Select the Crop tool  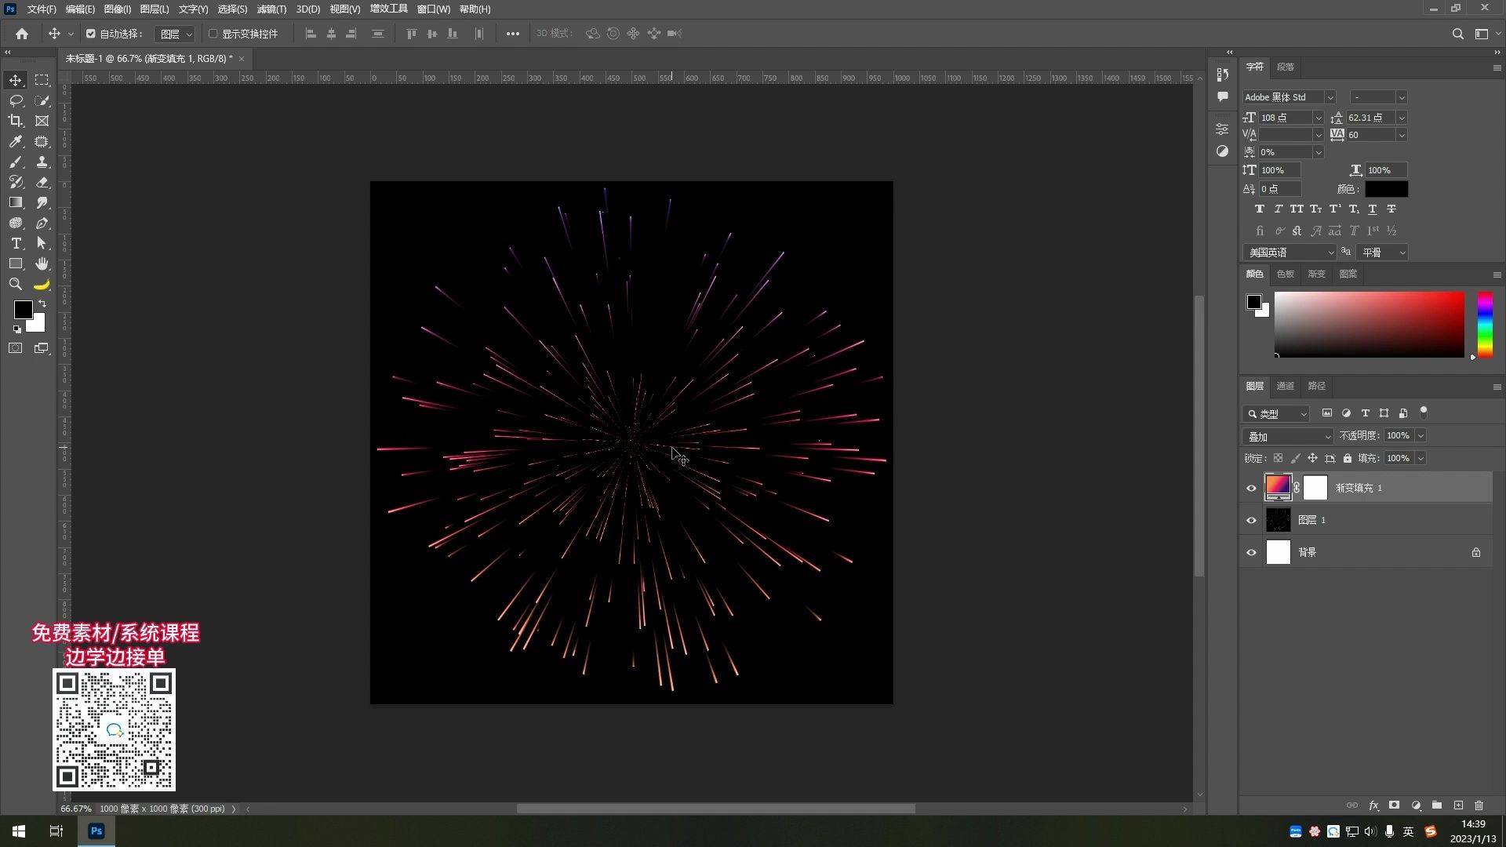[x=16, y=121]
